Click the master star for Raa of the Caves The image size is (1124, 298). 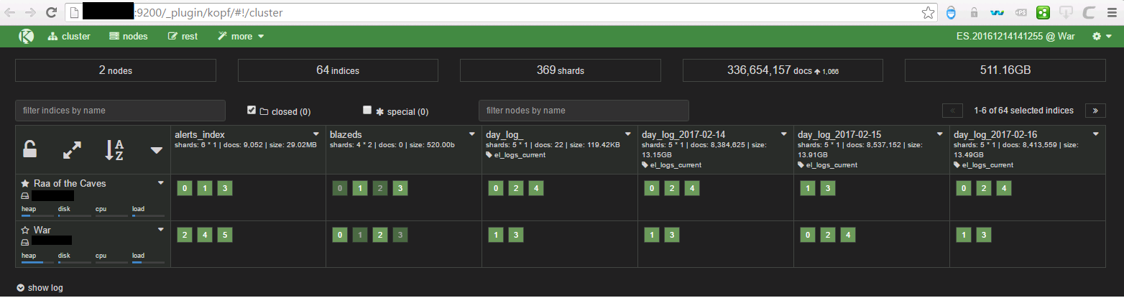(x=25, y=184)
